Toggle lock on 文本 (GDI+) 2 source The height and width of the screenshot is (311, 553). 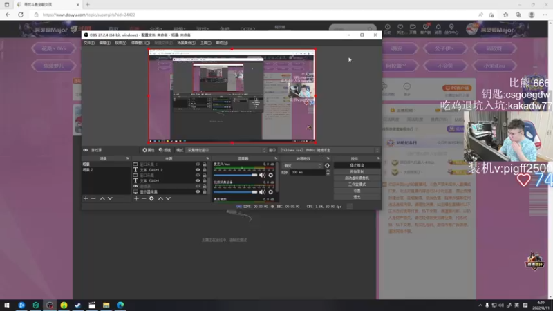[204, 169]
